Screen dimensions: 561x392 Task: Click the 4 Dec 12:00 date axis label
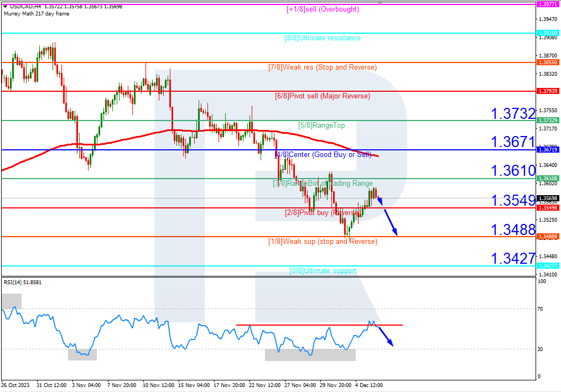(368, 385)
